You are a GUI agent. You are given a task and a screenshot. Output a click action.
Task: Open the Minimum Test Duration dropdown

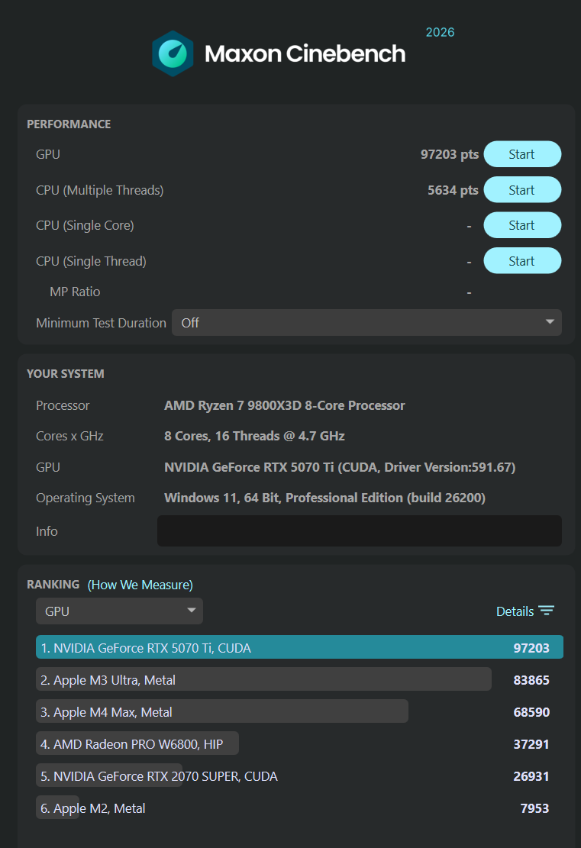point(366,323)
